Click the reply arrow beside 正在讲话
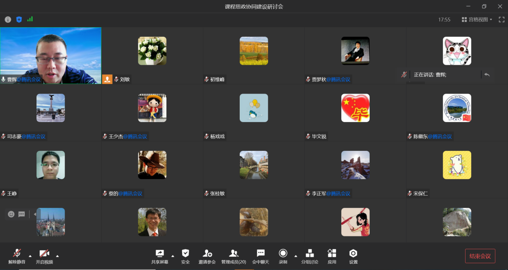 [x=487, y=74]
